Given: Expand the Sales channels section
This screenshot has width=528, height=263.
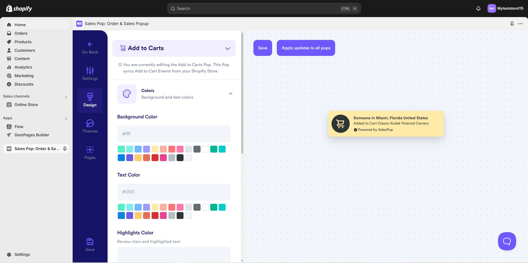Looking at the screenshot, I should coord(66,97).
